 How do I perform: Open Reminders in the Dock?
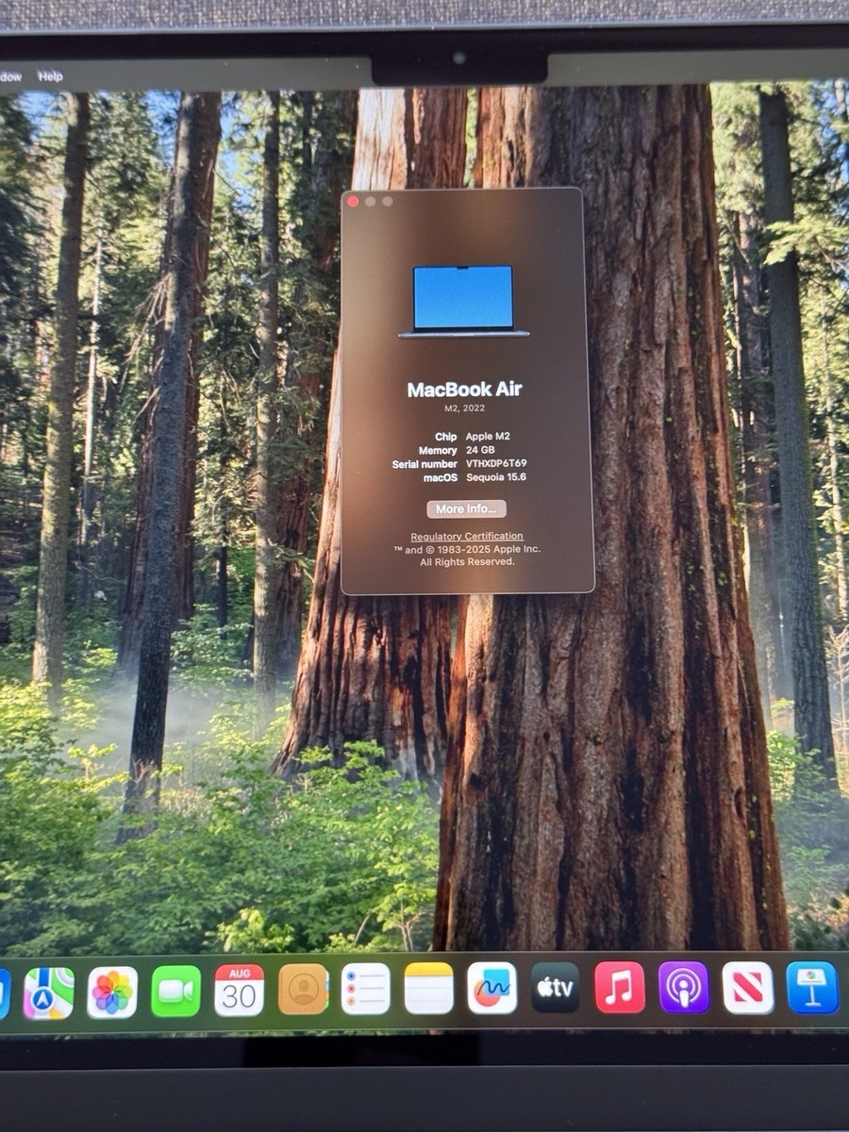366,989
